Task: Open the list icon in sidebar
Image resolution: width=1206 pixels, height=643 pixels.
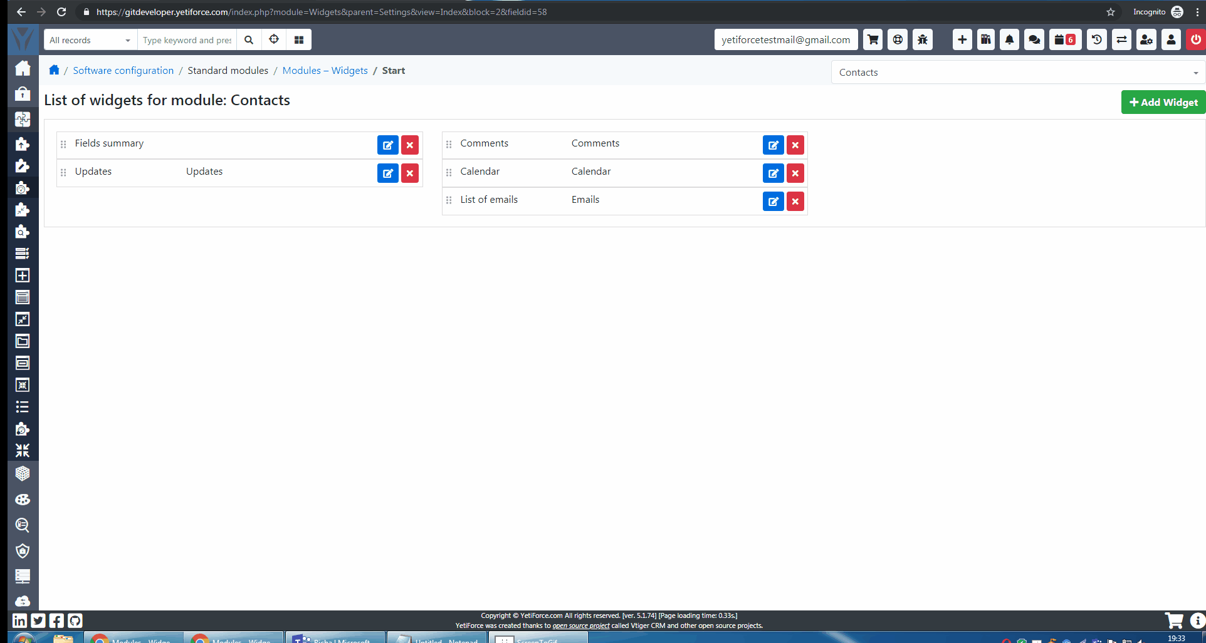Action: click(x=23, y=407)
